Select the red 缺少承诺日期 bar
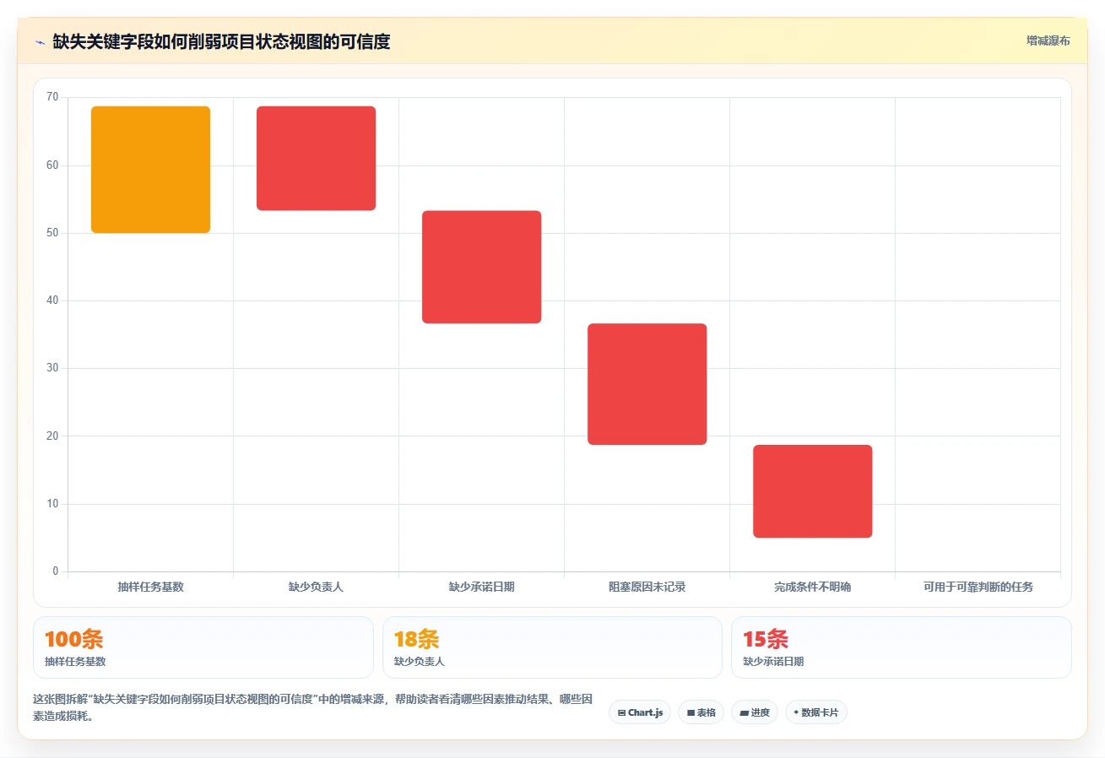The height and width of the screenshot is (758, 1105). pyautogui.click(x=481, y=267)
